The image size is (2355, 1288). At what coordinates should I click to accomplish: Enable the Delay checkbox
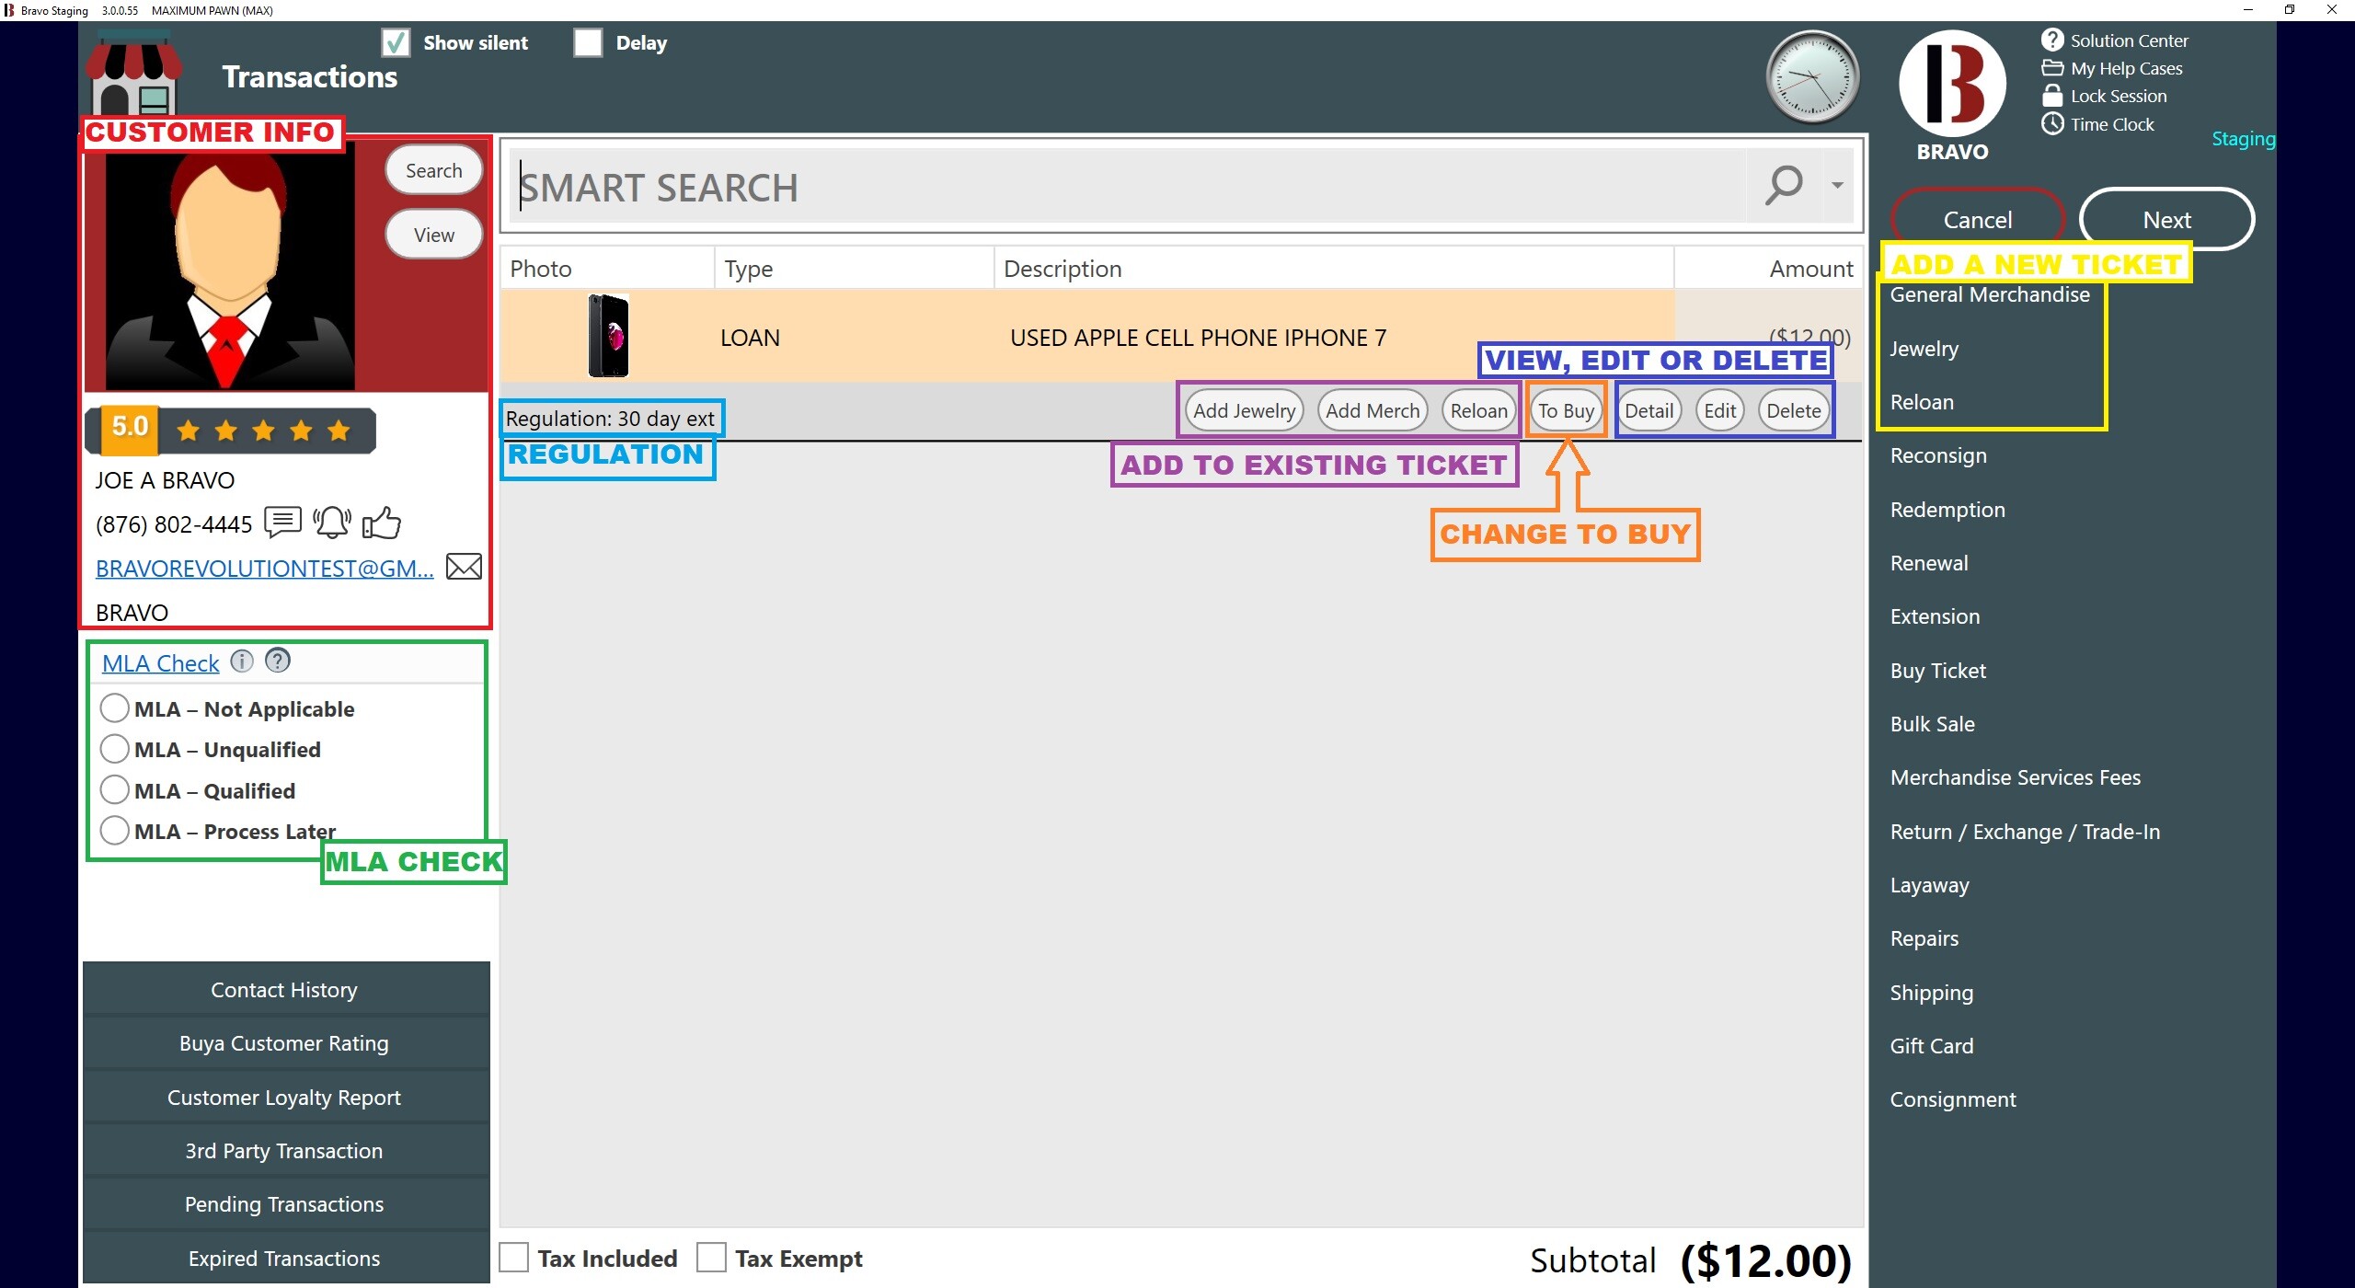[x=588, y=42]
